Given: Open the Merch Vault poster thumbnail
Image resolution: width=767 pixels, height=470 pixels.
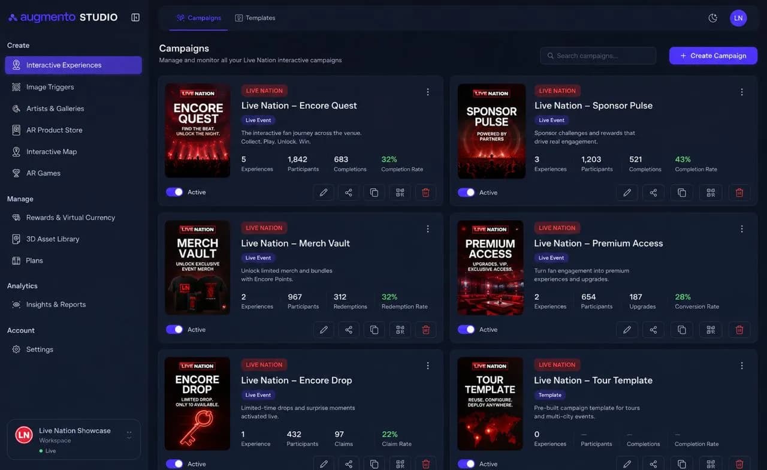Looking at the screenshot, I should (x=198, y=267).
